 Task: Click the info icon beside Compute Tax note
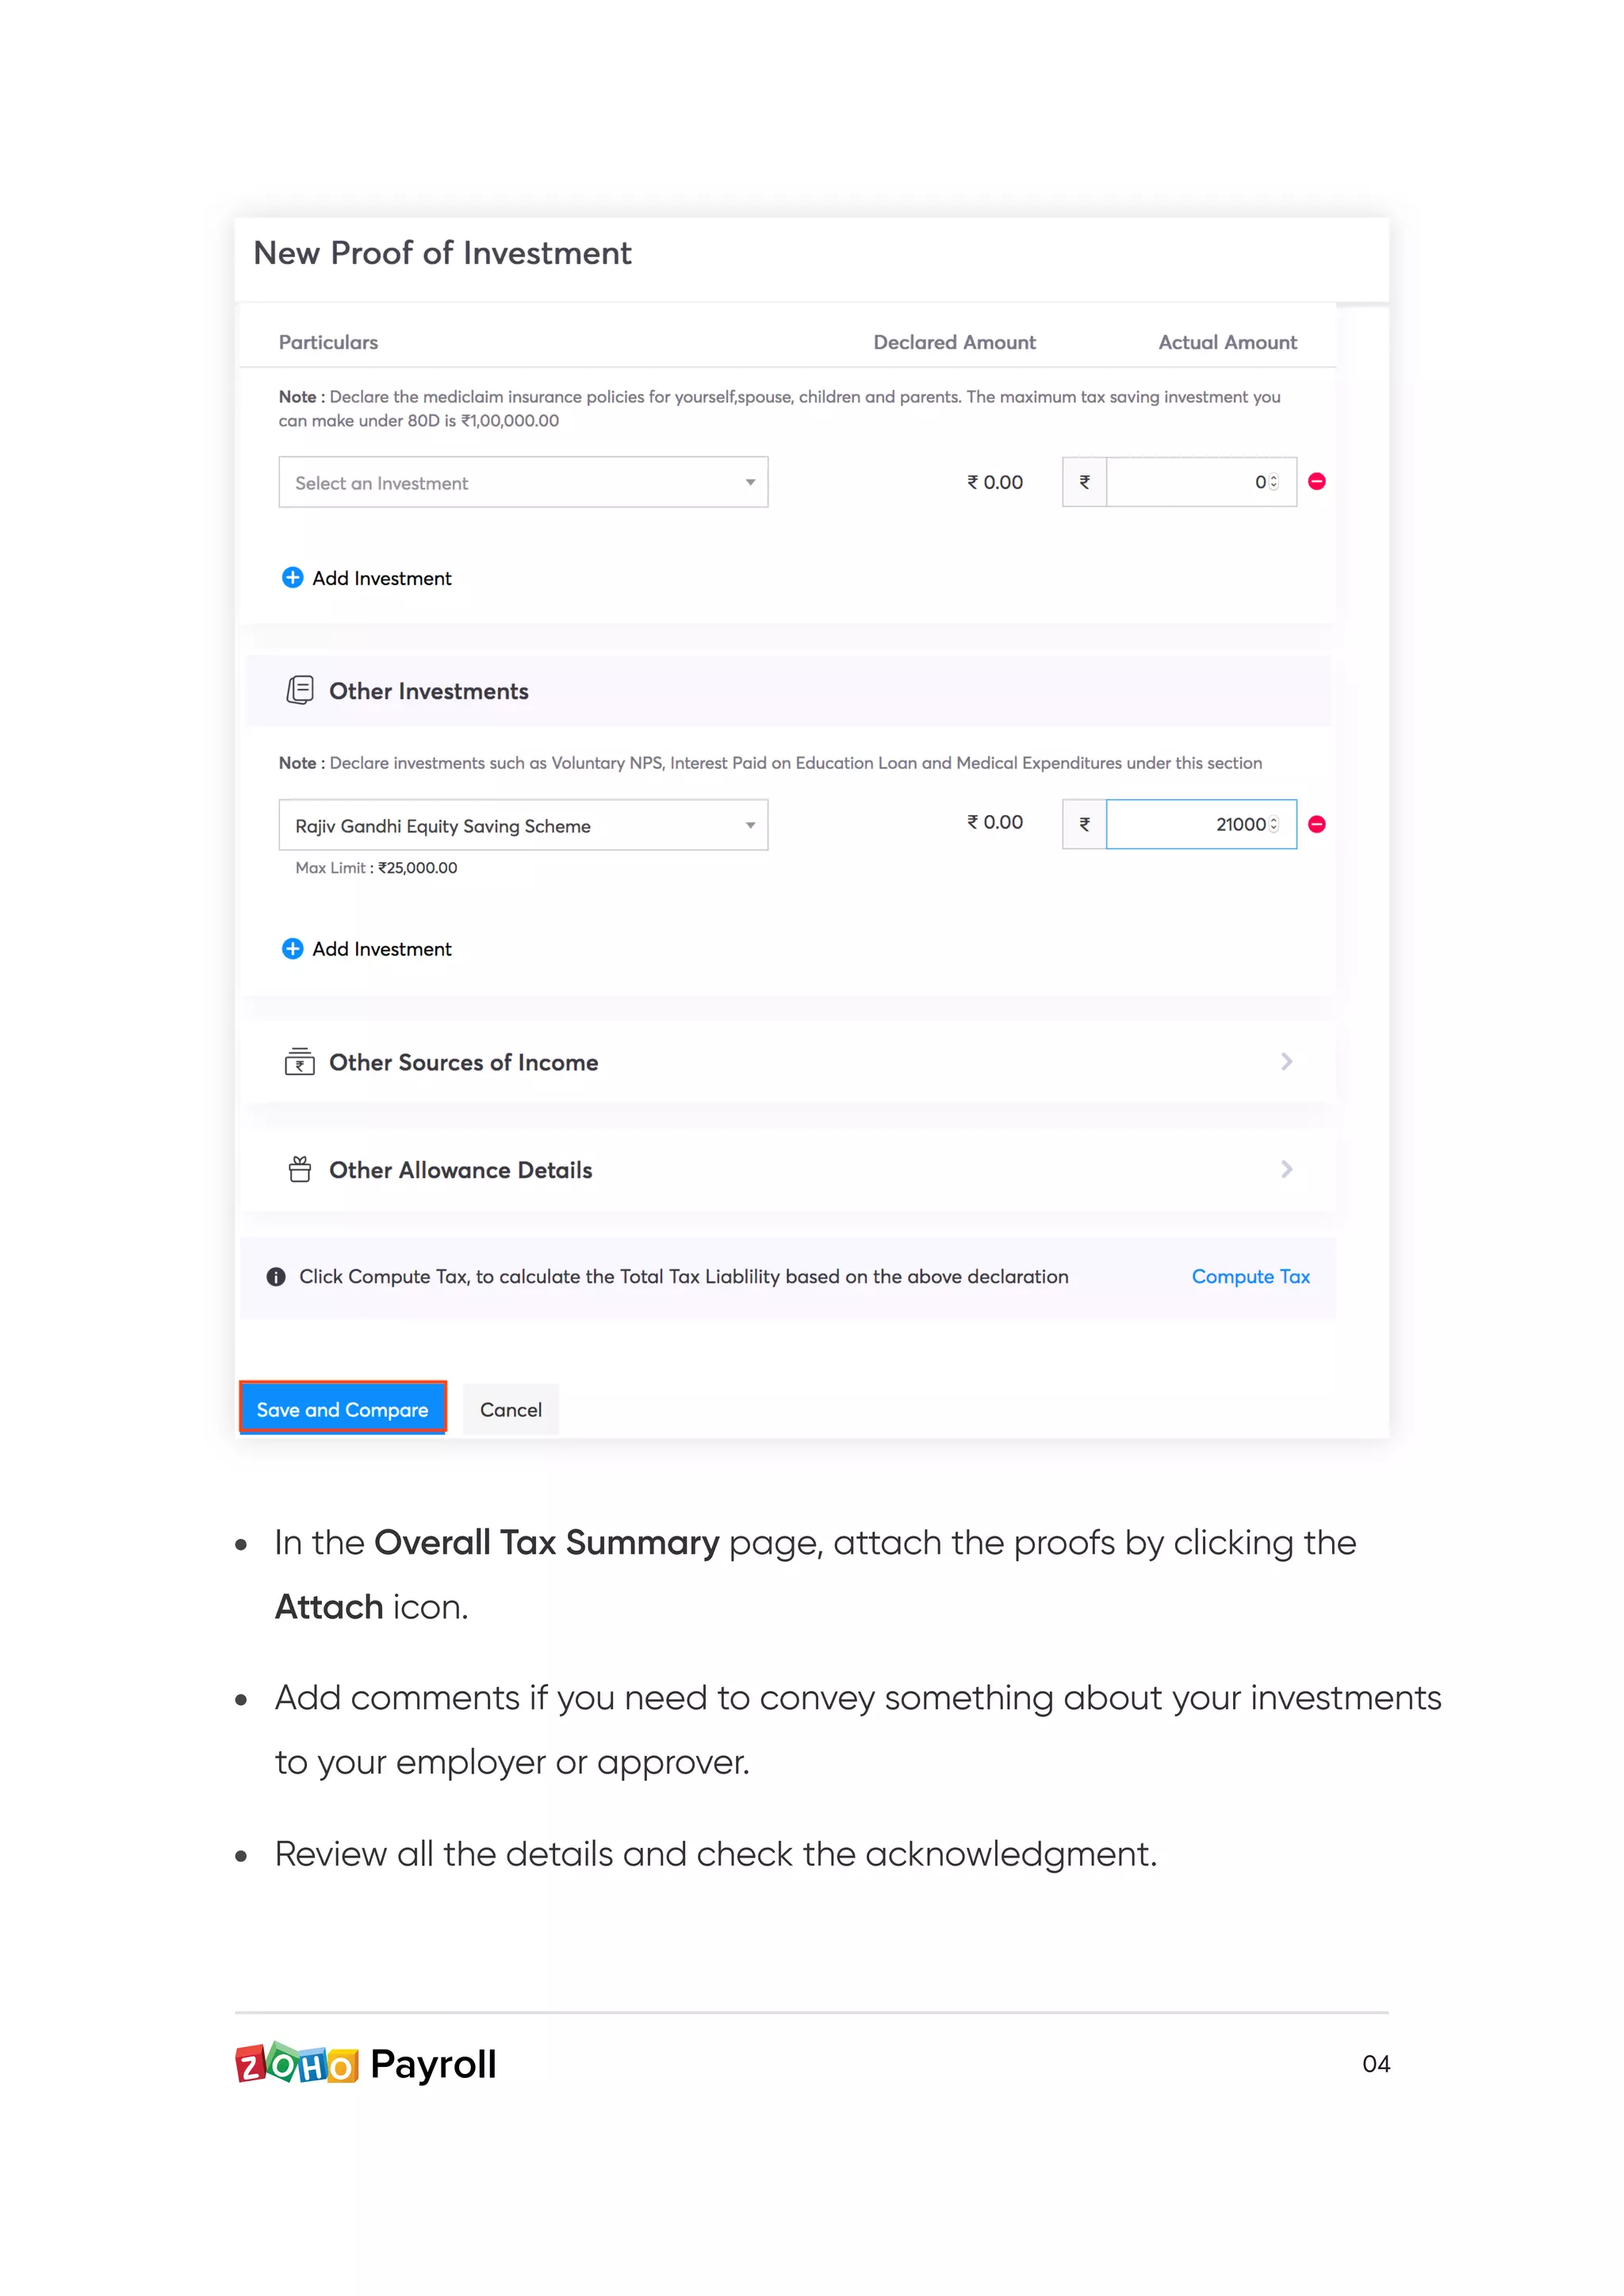(x=276, y=1277)
